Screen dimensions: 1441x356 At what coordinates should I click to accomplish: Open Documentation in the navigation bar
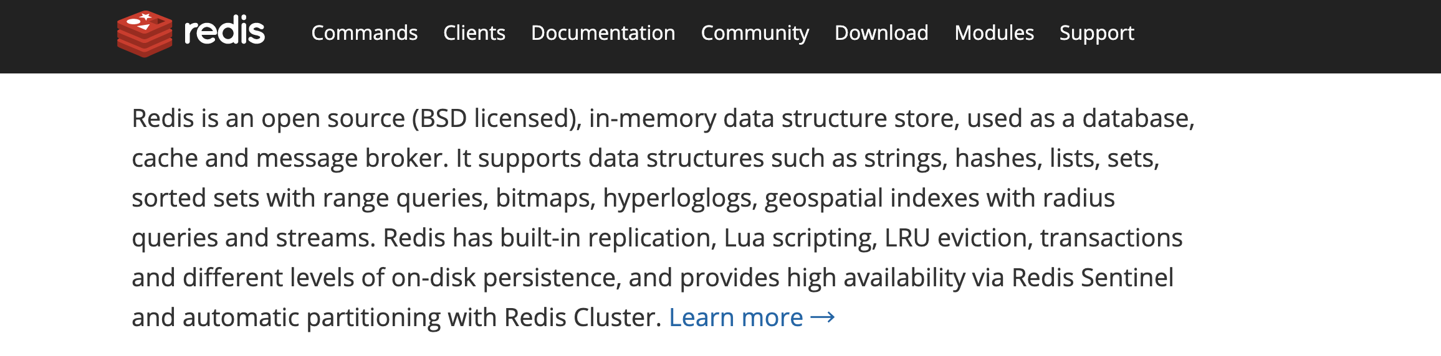click(603, 33)
